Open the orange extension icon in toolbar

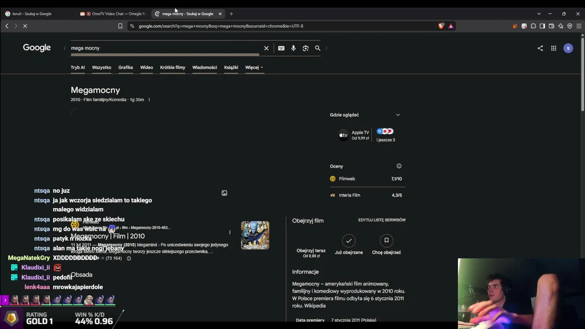[x=515, y=26]
